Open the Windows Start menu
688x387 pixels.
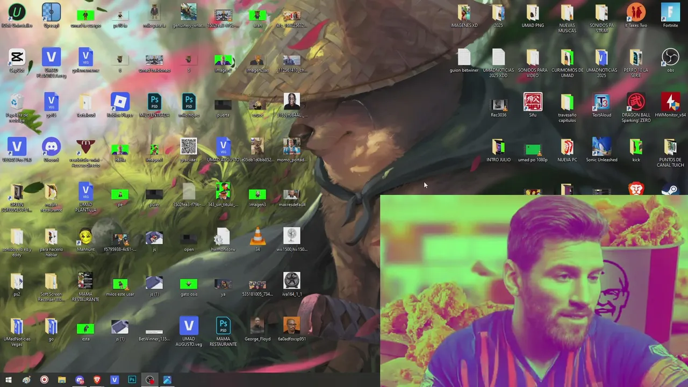tap(9, 380)
